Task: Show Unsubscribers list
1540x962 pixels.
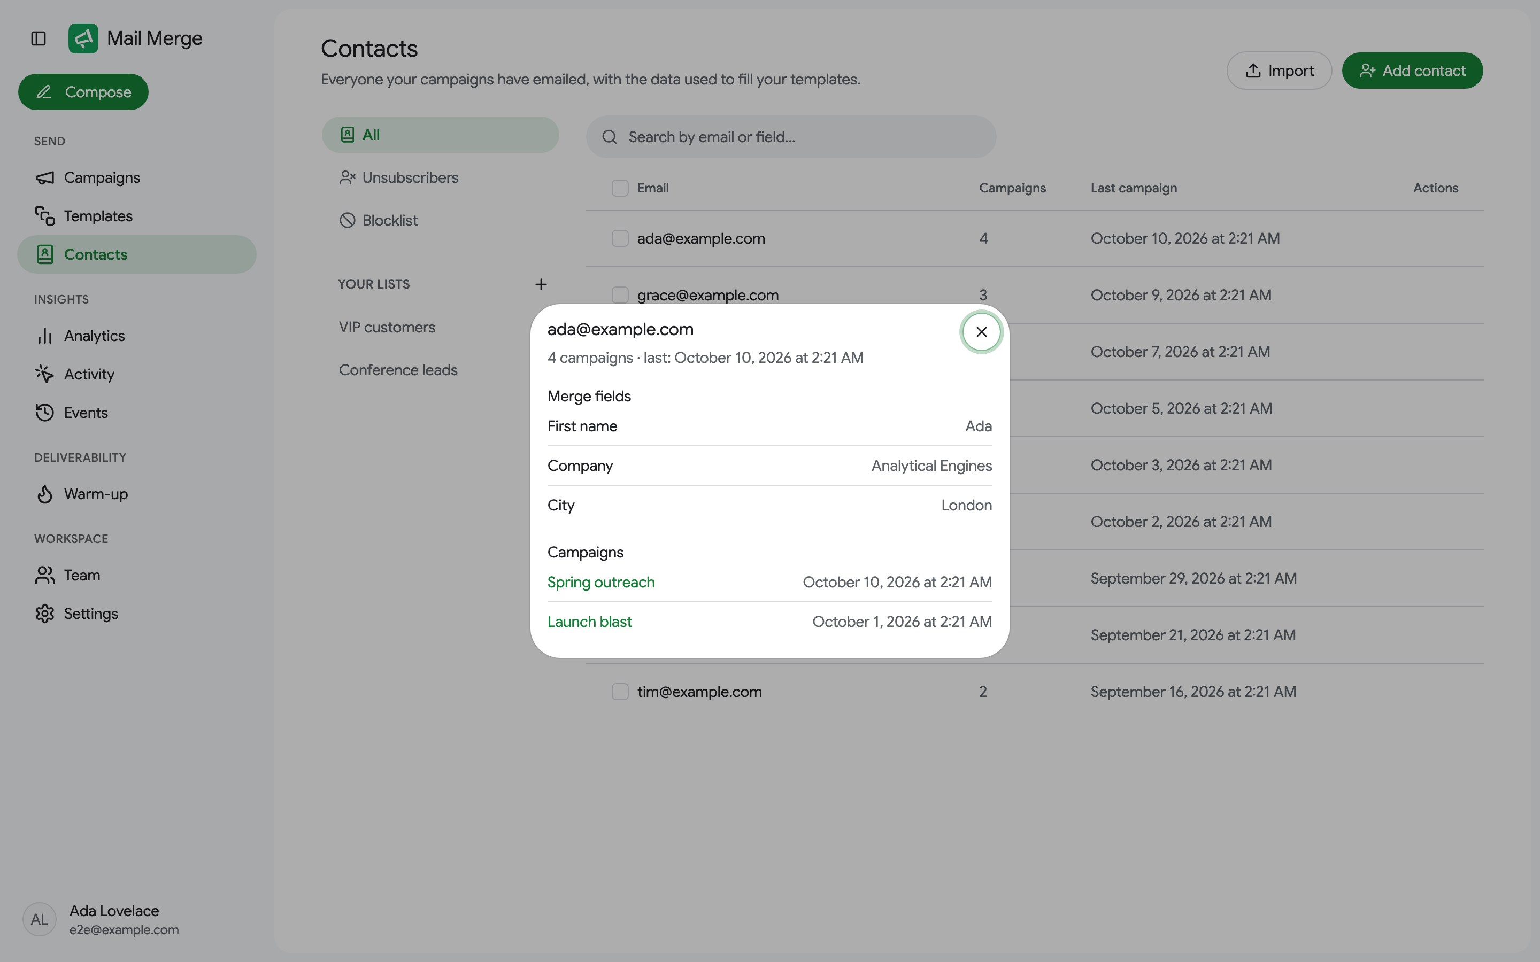Action: click(441, 177)
